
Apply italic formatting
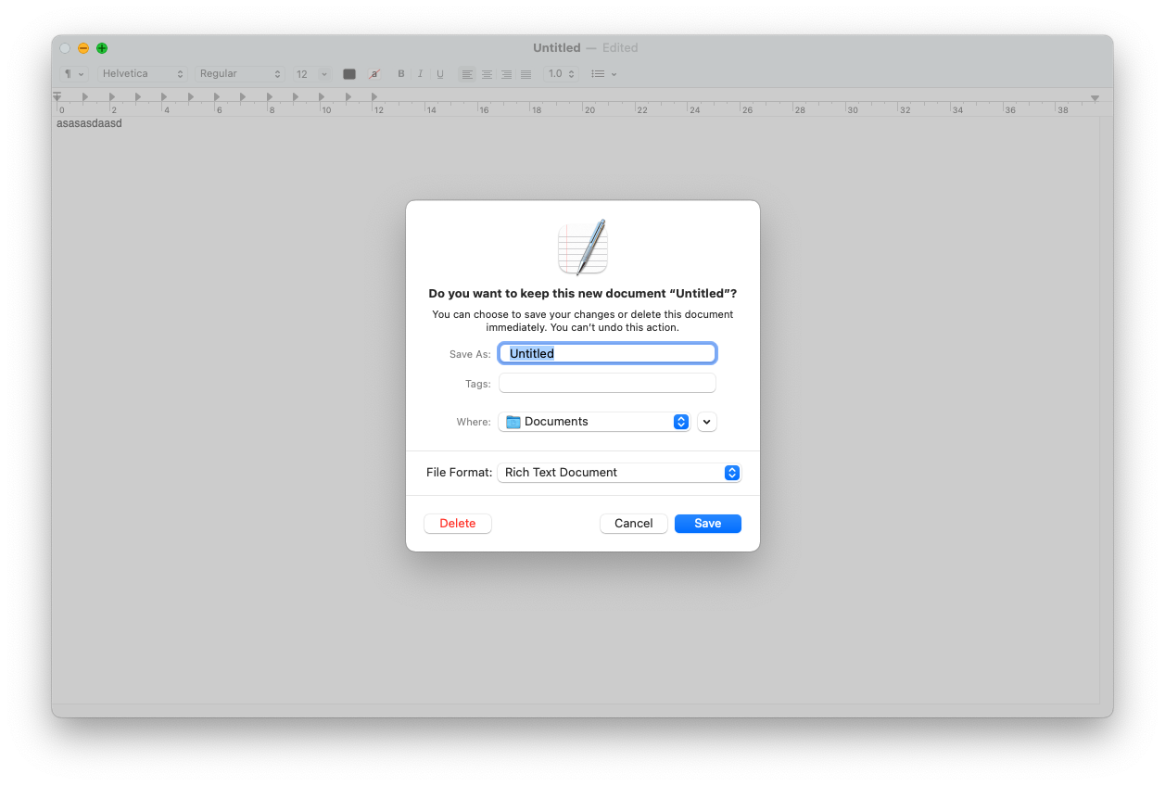(x=421, y=73)
